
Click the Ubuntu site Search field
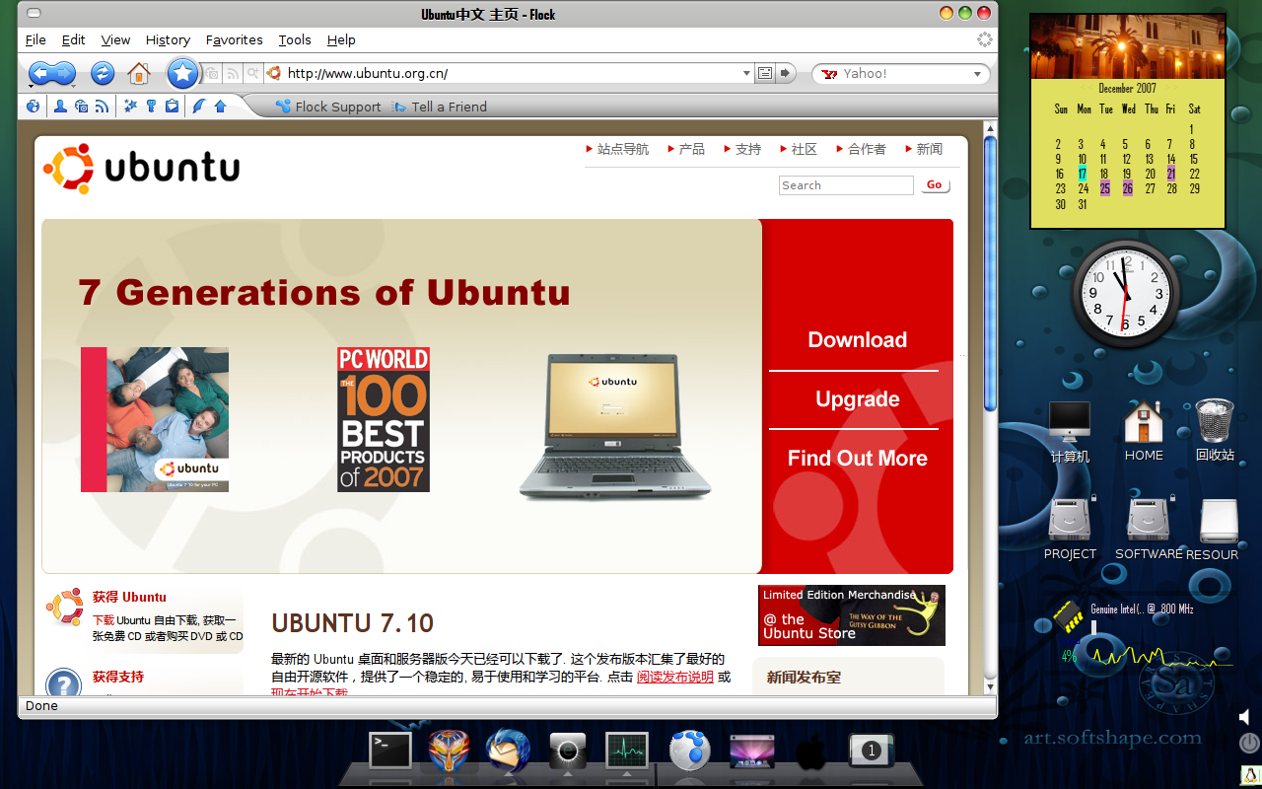pyautogui.click(x=846, y=185)
